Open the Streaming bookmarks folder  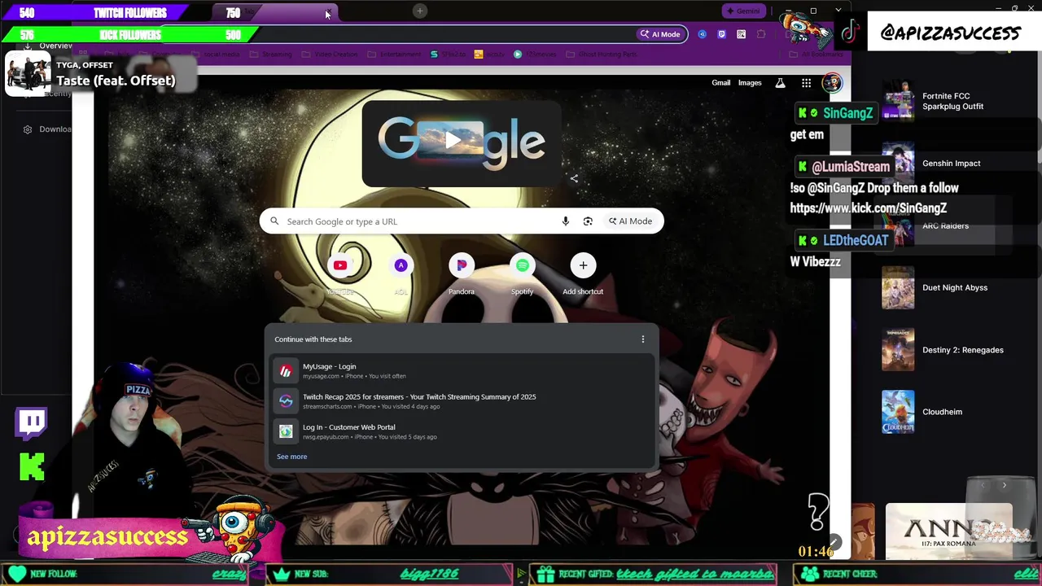pyautogui.click(x=270, y=55)
